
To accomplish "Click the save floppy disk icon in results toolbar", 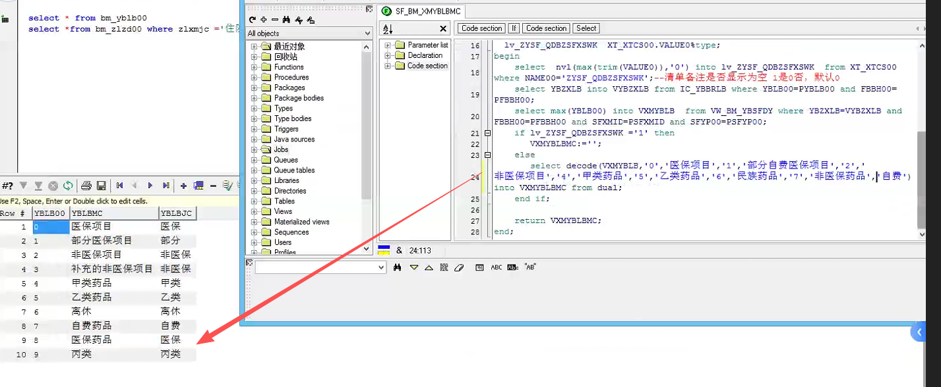I will (102, 186).
